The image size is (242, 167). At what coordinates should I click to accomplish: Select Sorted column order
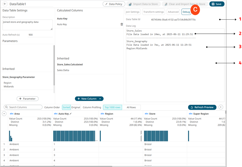coord(66,107)
